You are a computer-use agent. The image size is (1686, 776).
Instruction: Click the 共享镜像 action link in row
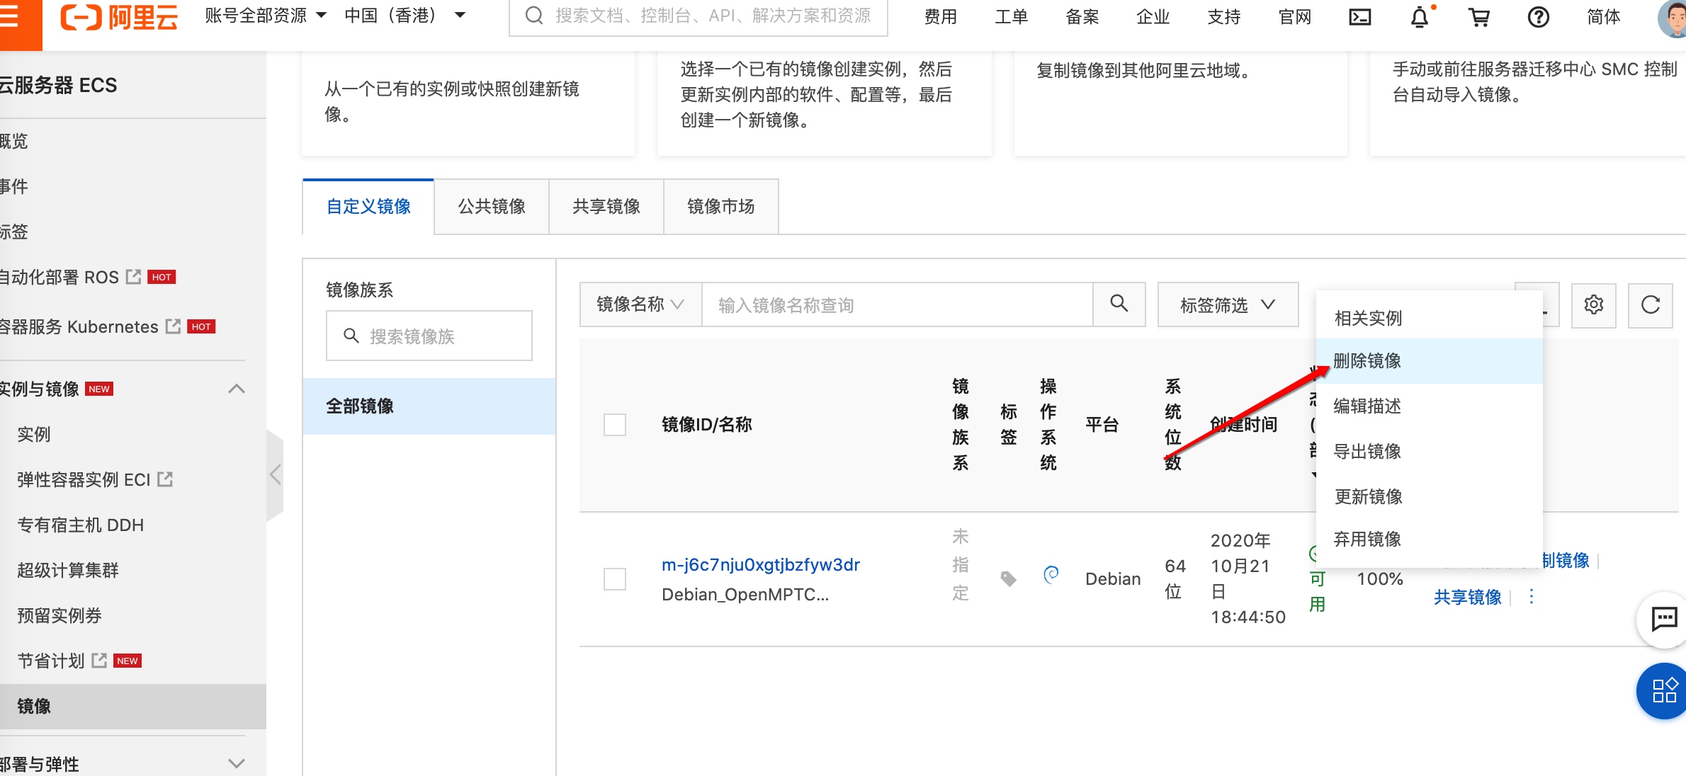pos(1467,598)
